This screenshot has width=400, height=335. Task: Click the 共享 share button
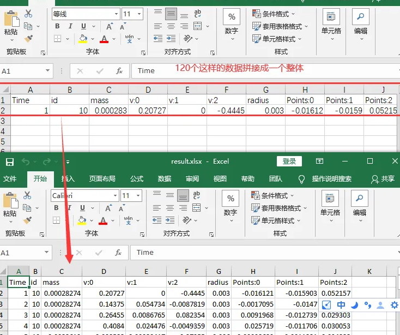383,179
